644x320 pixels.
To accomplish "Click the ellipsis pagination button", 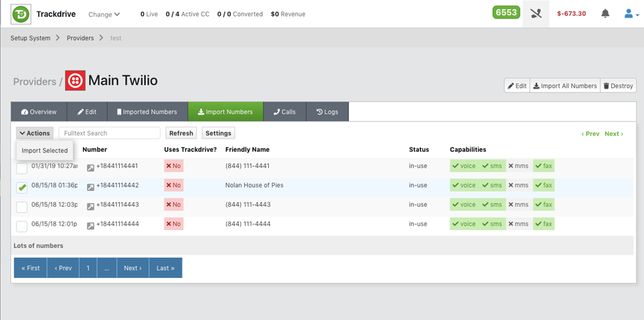I will pyautogui.click(x=107, y=268).
